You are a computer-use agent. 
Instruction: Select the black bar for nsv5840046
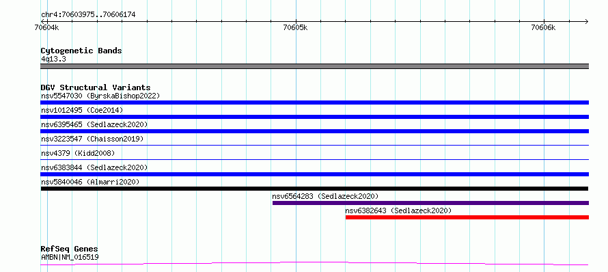click(x=314, y=189)
